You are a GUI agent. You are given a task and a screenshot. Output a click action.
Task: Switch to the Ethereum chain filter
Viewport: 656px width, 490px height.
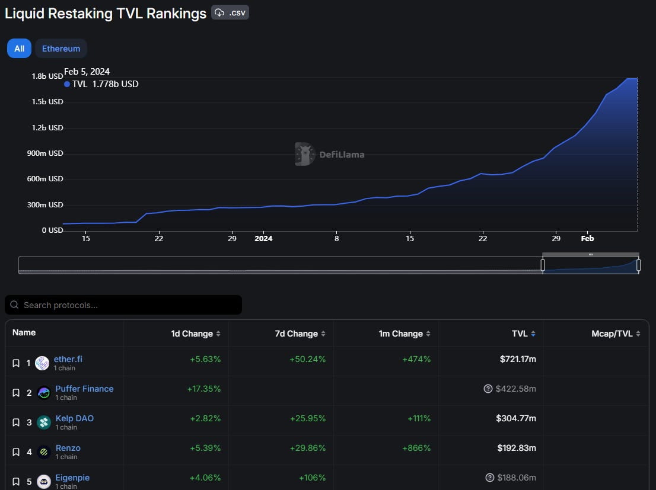[x=61, y=49]
